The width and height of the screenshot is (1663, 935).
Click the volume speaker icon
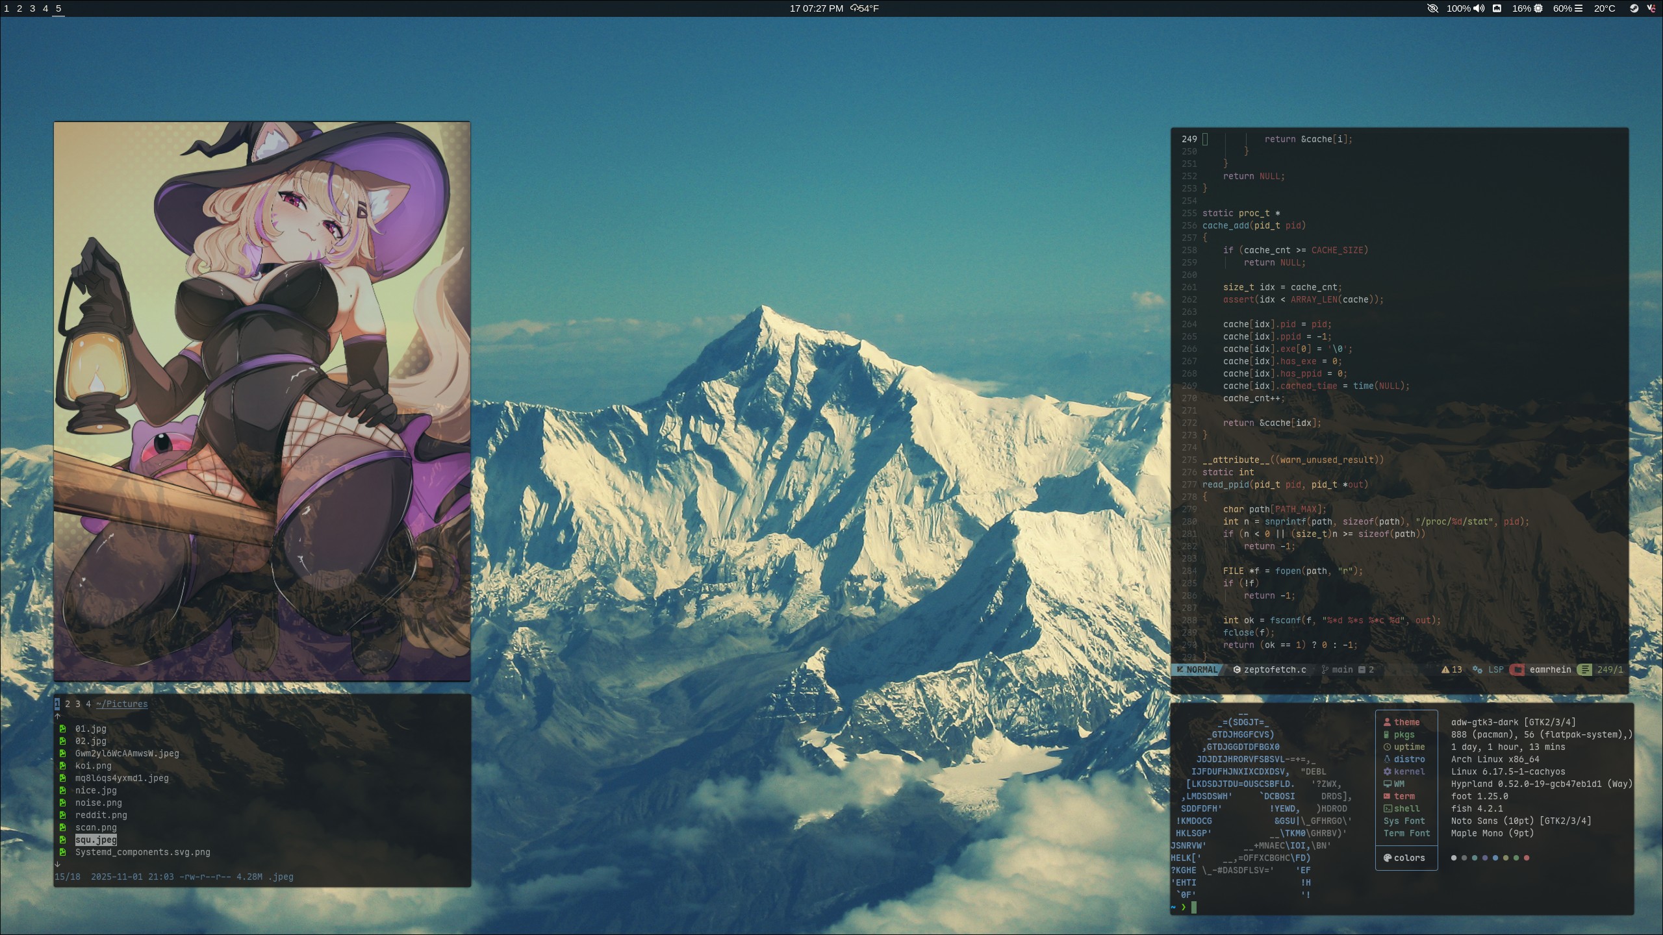pyautogui.click(x=1479, y=8)
